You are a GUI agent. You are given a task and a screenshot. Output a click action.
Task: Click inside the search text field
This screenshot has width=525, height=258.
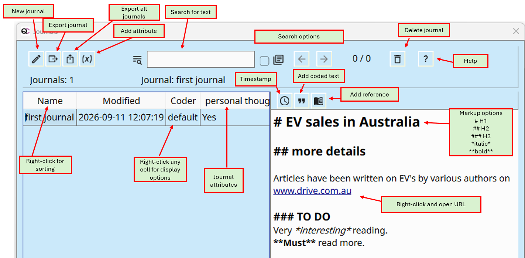tap(201, 59)
